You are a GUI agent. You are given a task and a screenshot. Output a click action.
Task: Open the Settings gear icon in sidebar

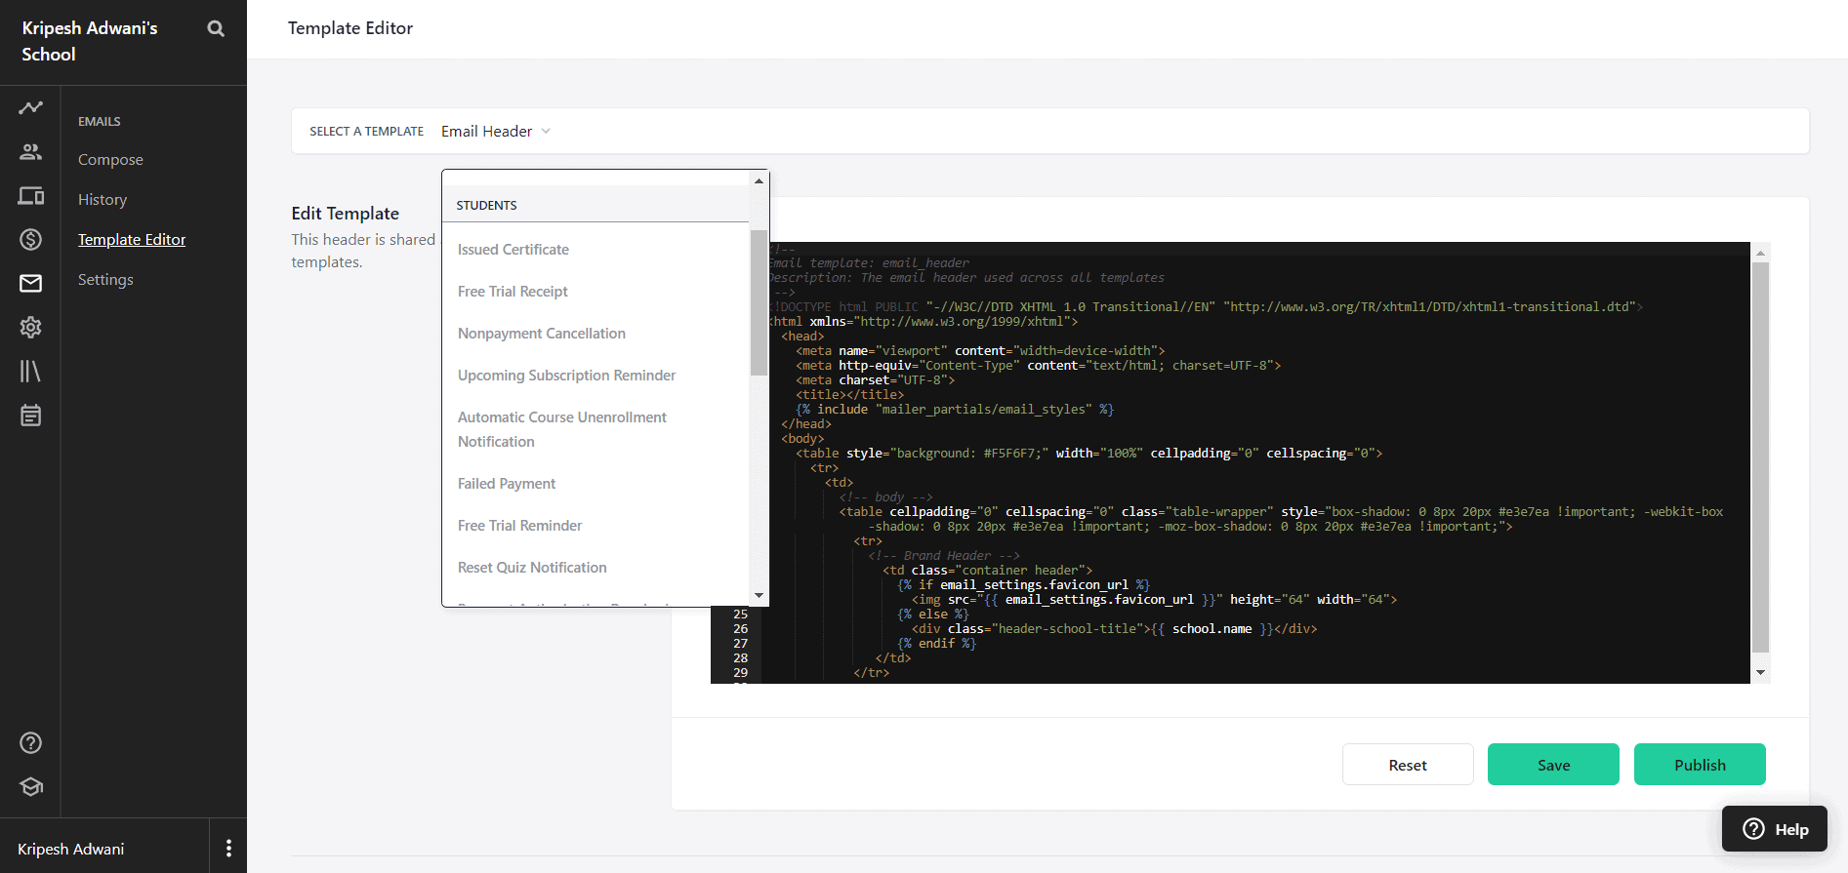[30, 327]
